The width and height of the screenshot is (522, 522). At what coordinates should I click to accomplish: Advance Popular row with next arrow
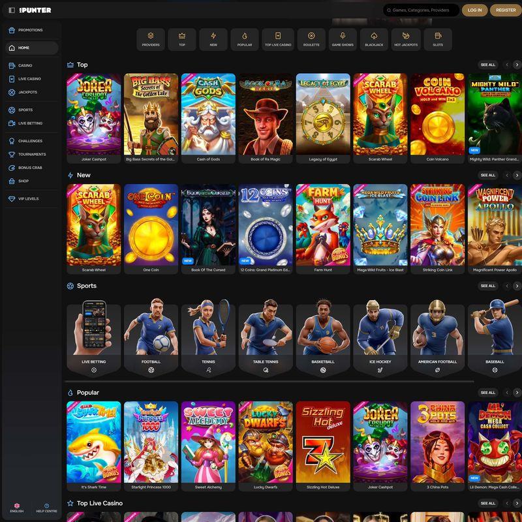[x=517, y=393]
